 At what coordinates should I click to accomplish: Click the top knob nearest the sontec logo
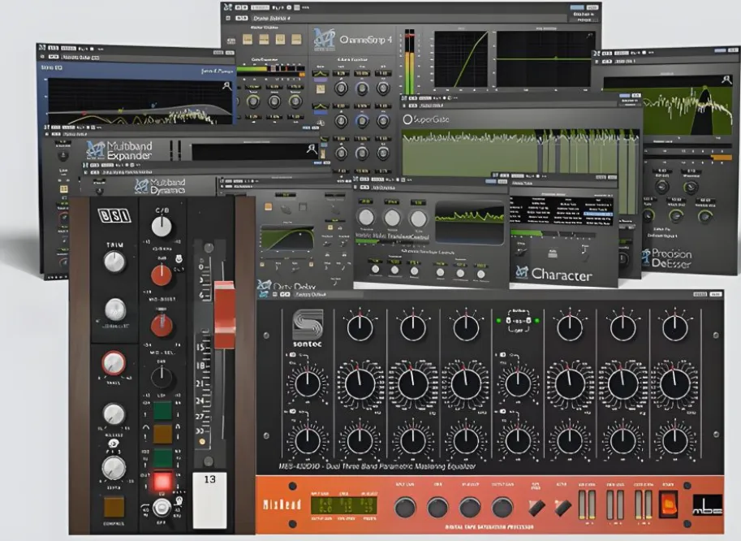[360, 327]
